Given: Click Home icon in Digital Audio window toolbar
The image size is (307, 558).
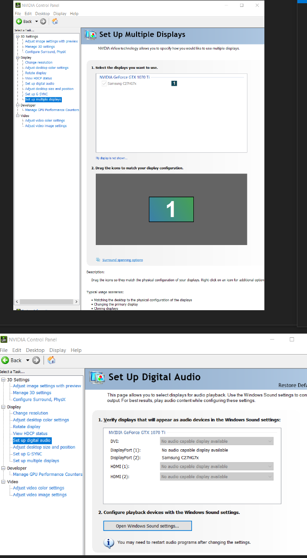Looking at the screenshot, I should pos(51,360).
